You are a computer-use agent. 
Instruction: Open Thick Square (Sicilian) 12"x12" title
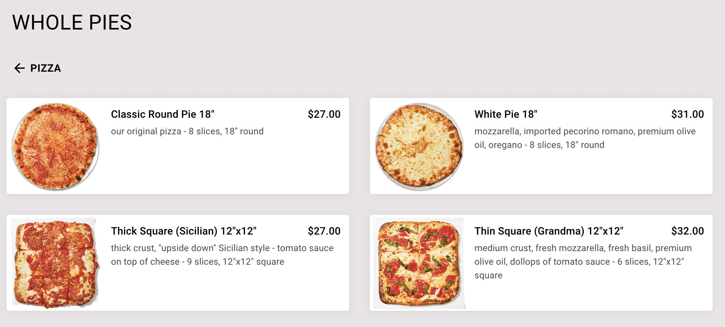click(184, 231)
